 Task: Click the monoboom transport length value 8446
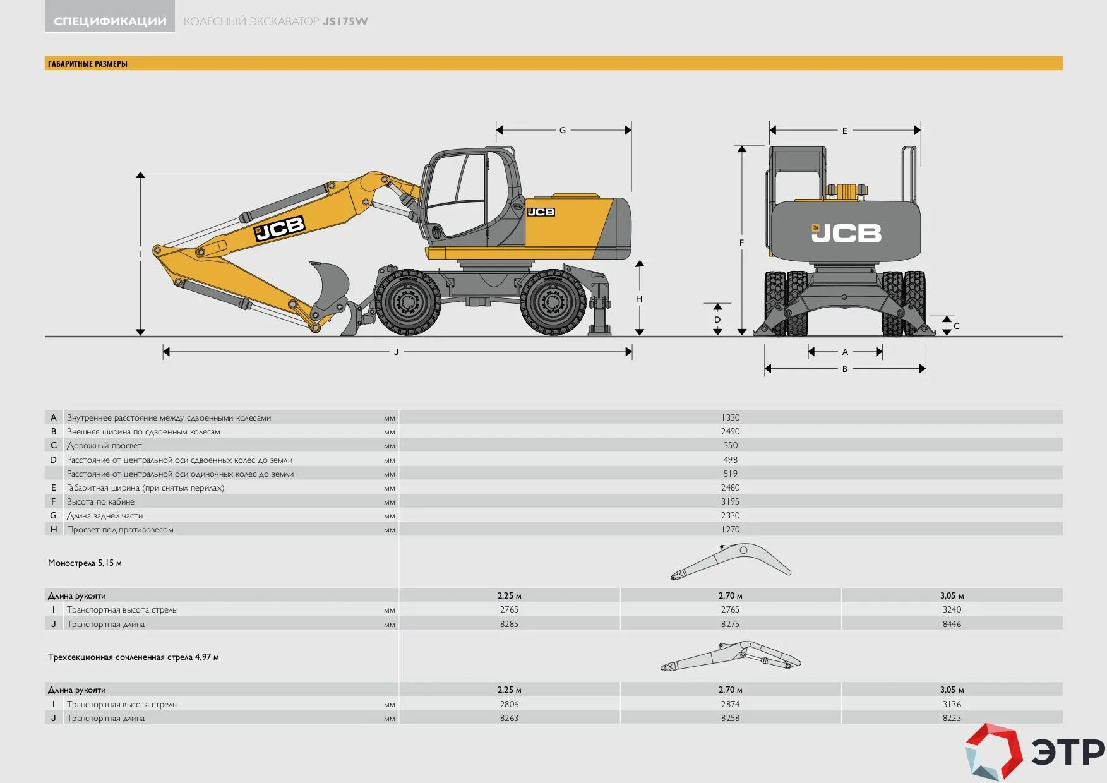[952, 624]
